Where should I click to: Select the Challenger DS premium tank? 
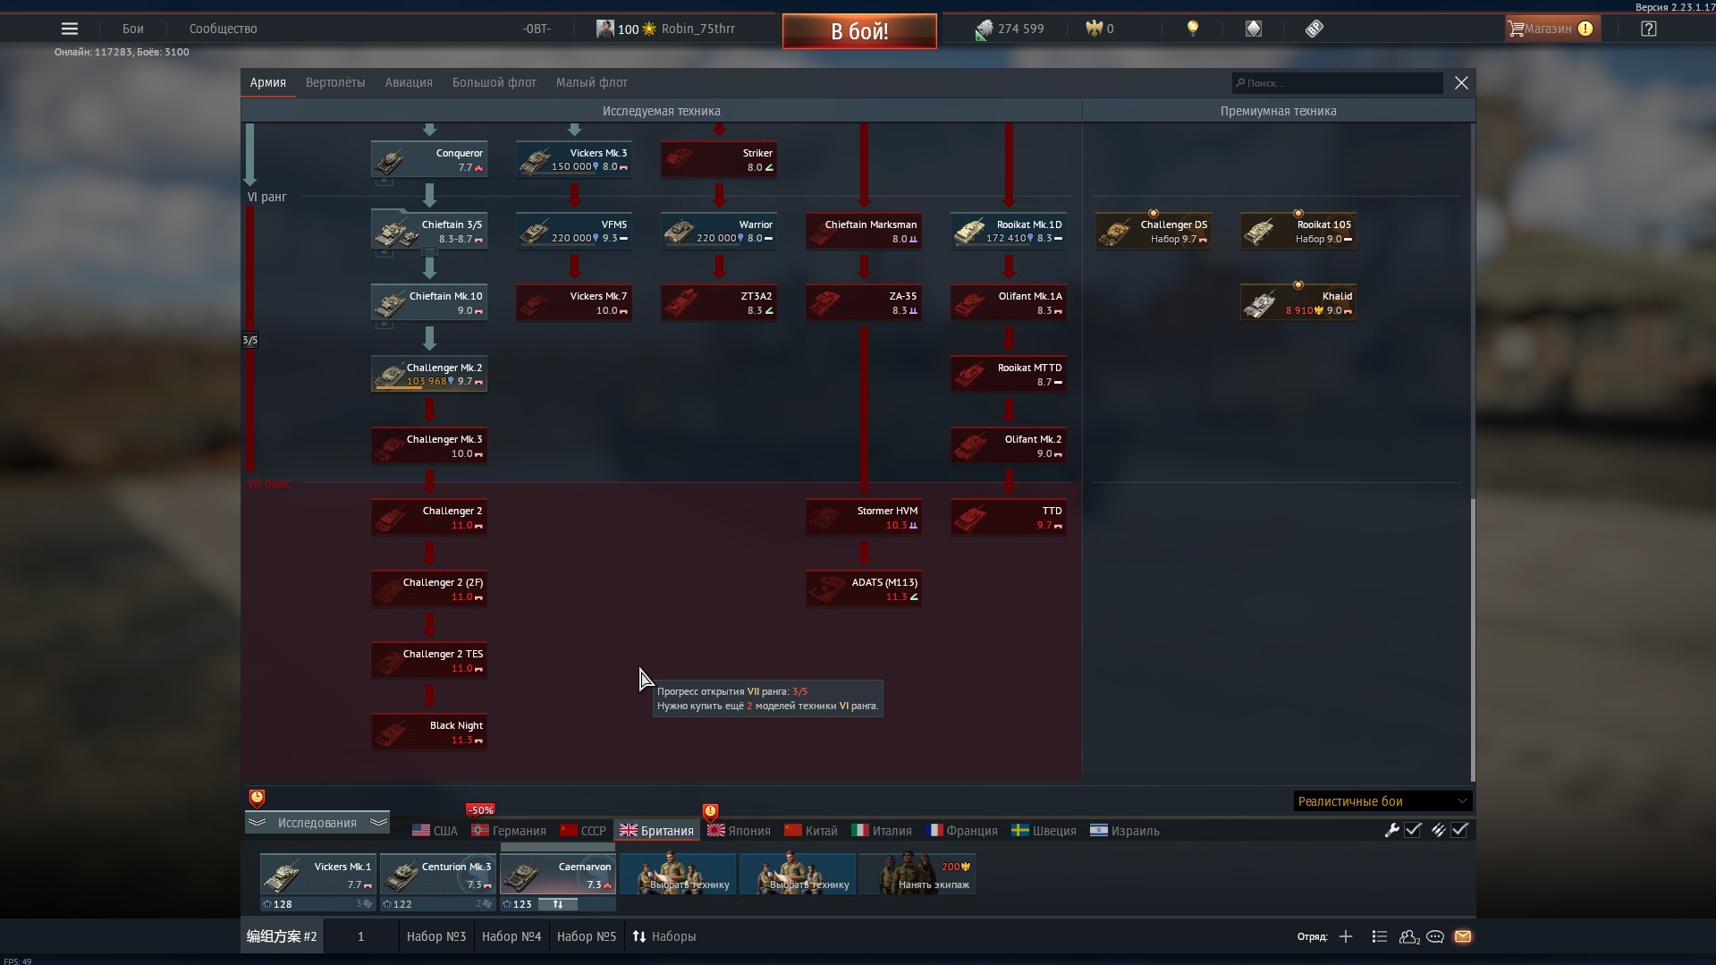(1154, 231)
